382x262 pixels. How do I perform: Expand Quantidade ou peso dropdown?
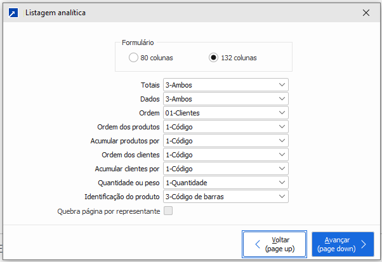click(x=225, y=183)
